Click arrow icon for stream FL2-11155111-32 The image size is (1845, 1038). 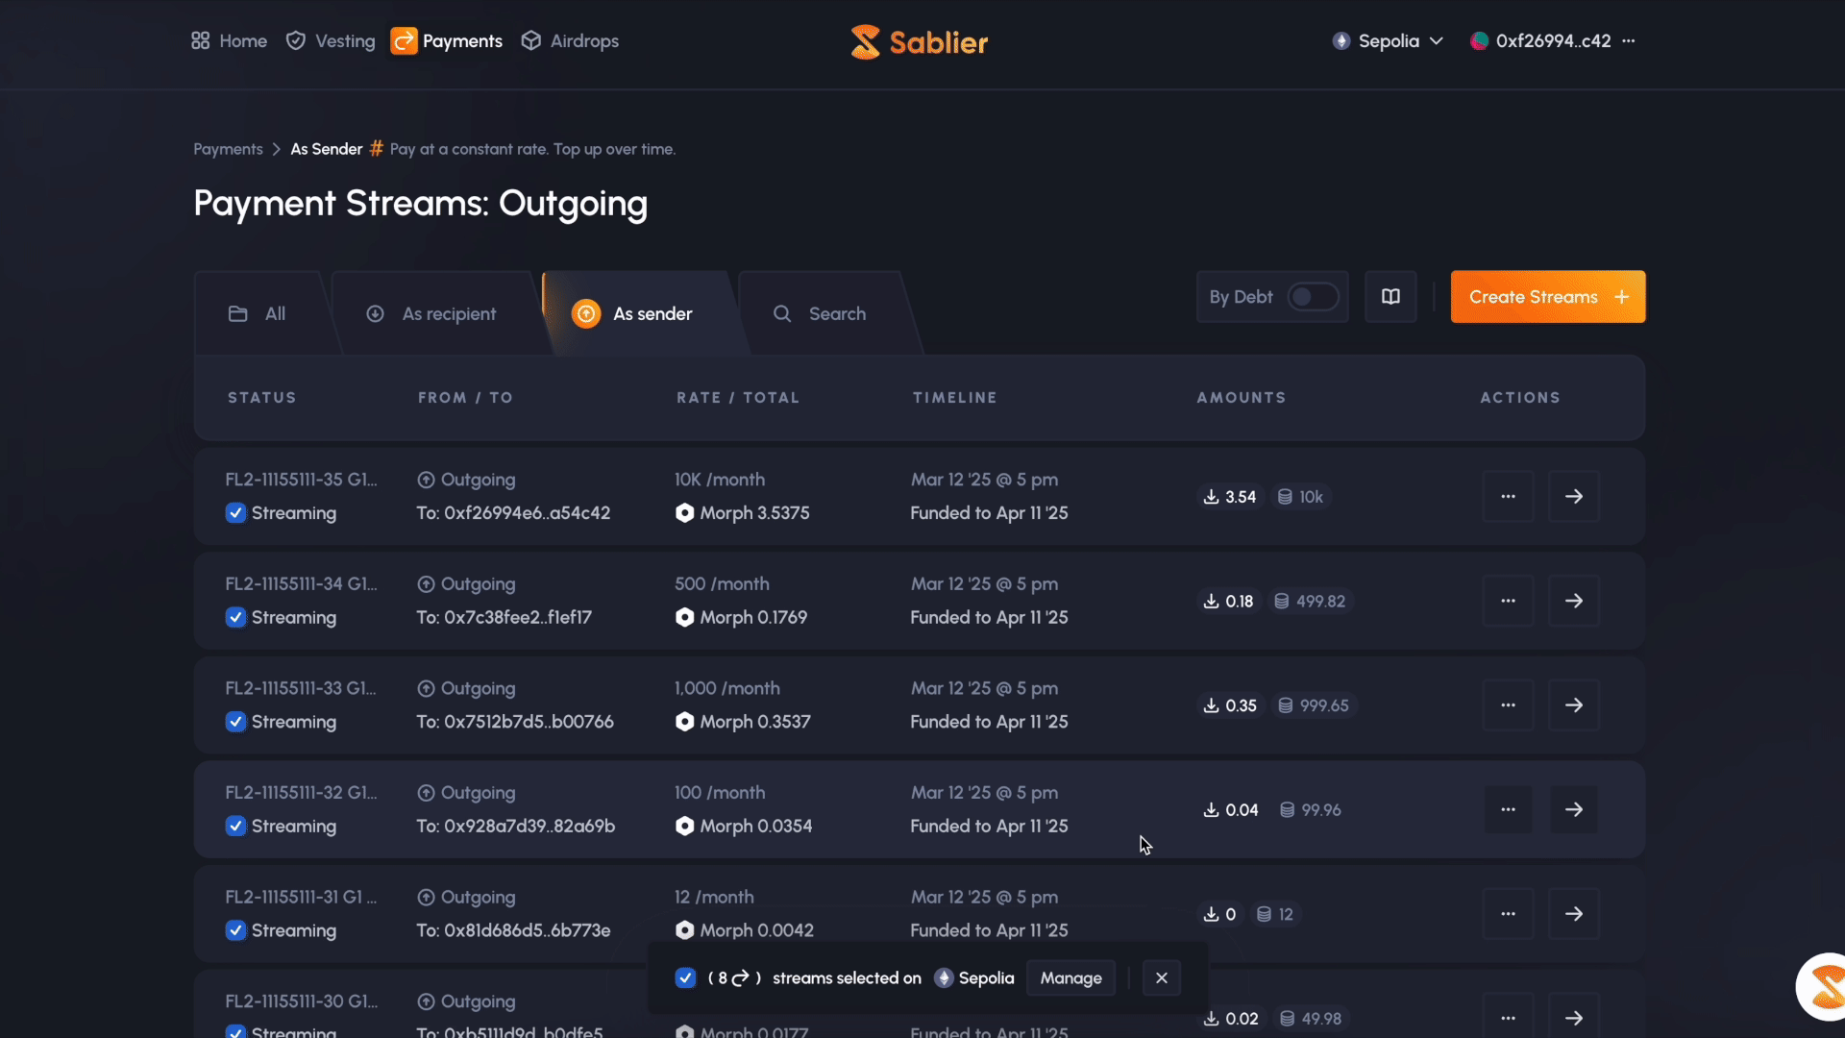tap(1573, 810)
